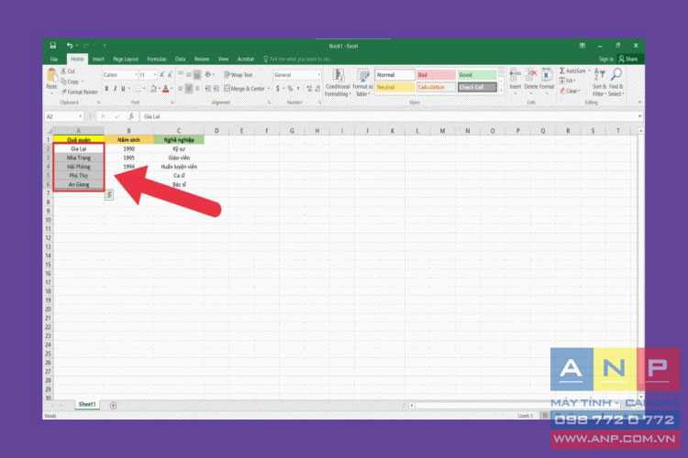Open Conditional Formatting
688x458 pixels.
click(338, 82)
